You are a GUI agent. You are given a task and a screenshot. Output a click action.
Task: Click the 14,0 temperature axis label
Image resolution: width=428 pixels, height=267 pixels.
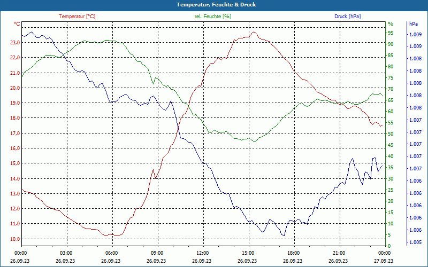coord(15,178)
